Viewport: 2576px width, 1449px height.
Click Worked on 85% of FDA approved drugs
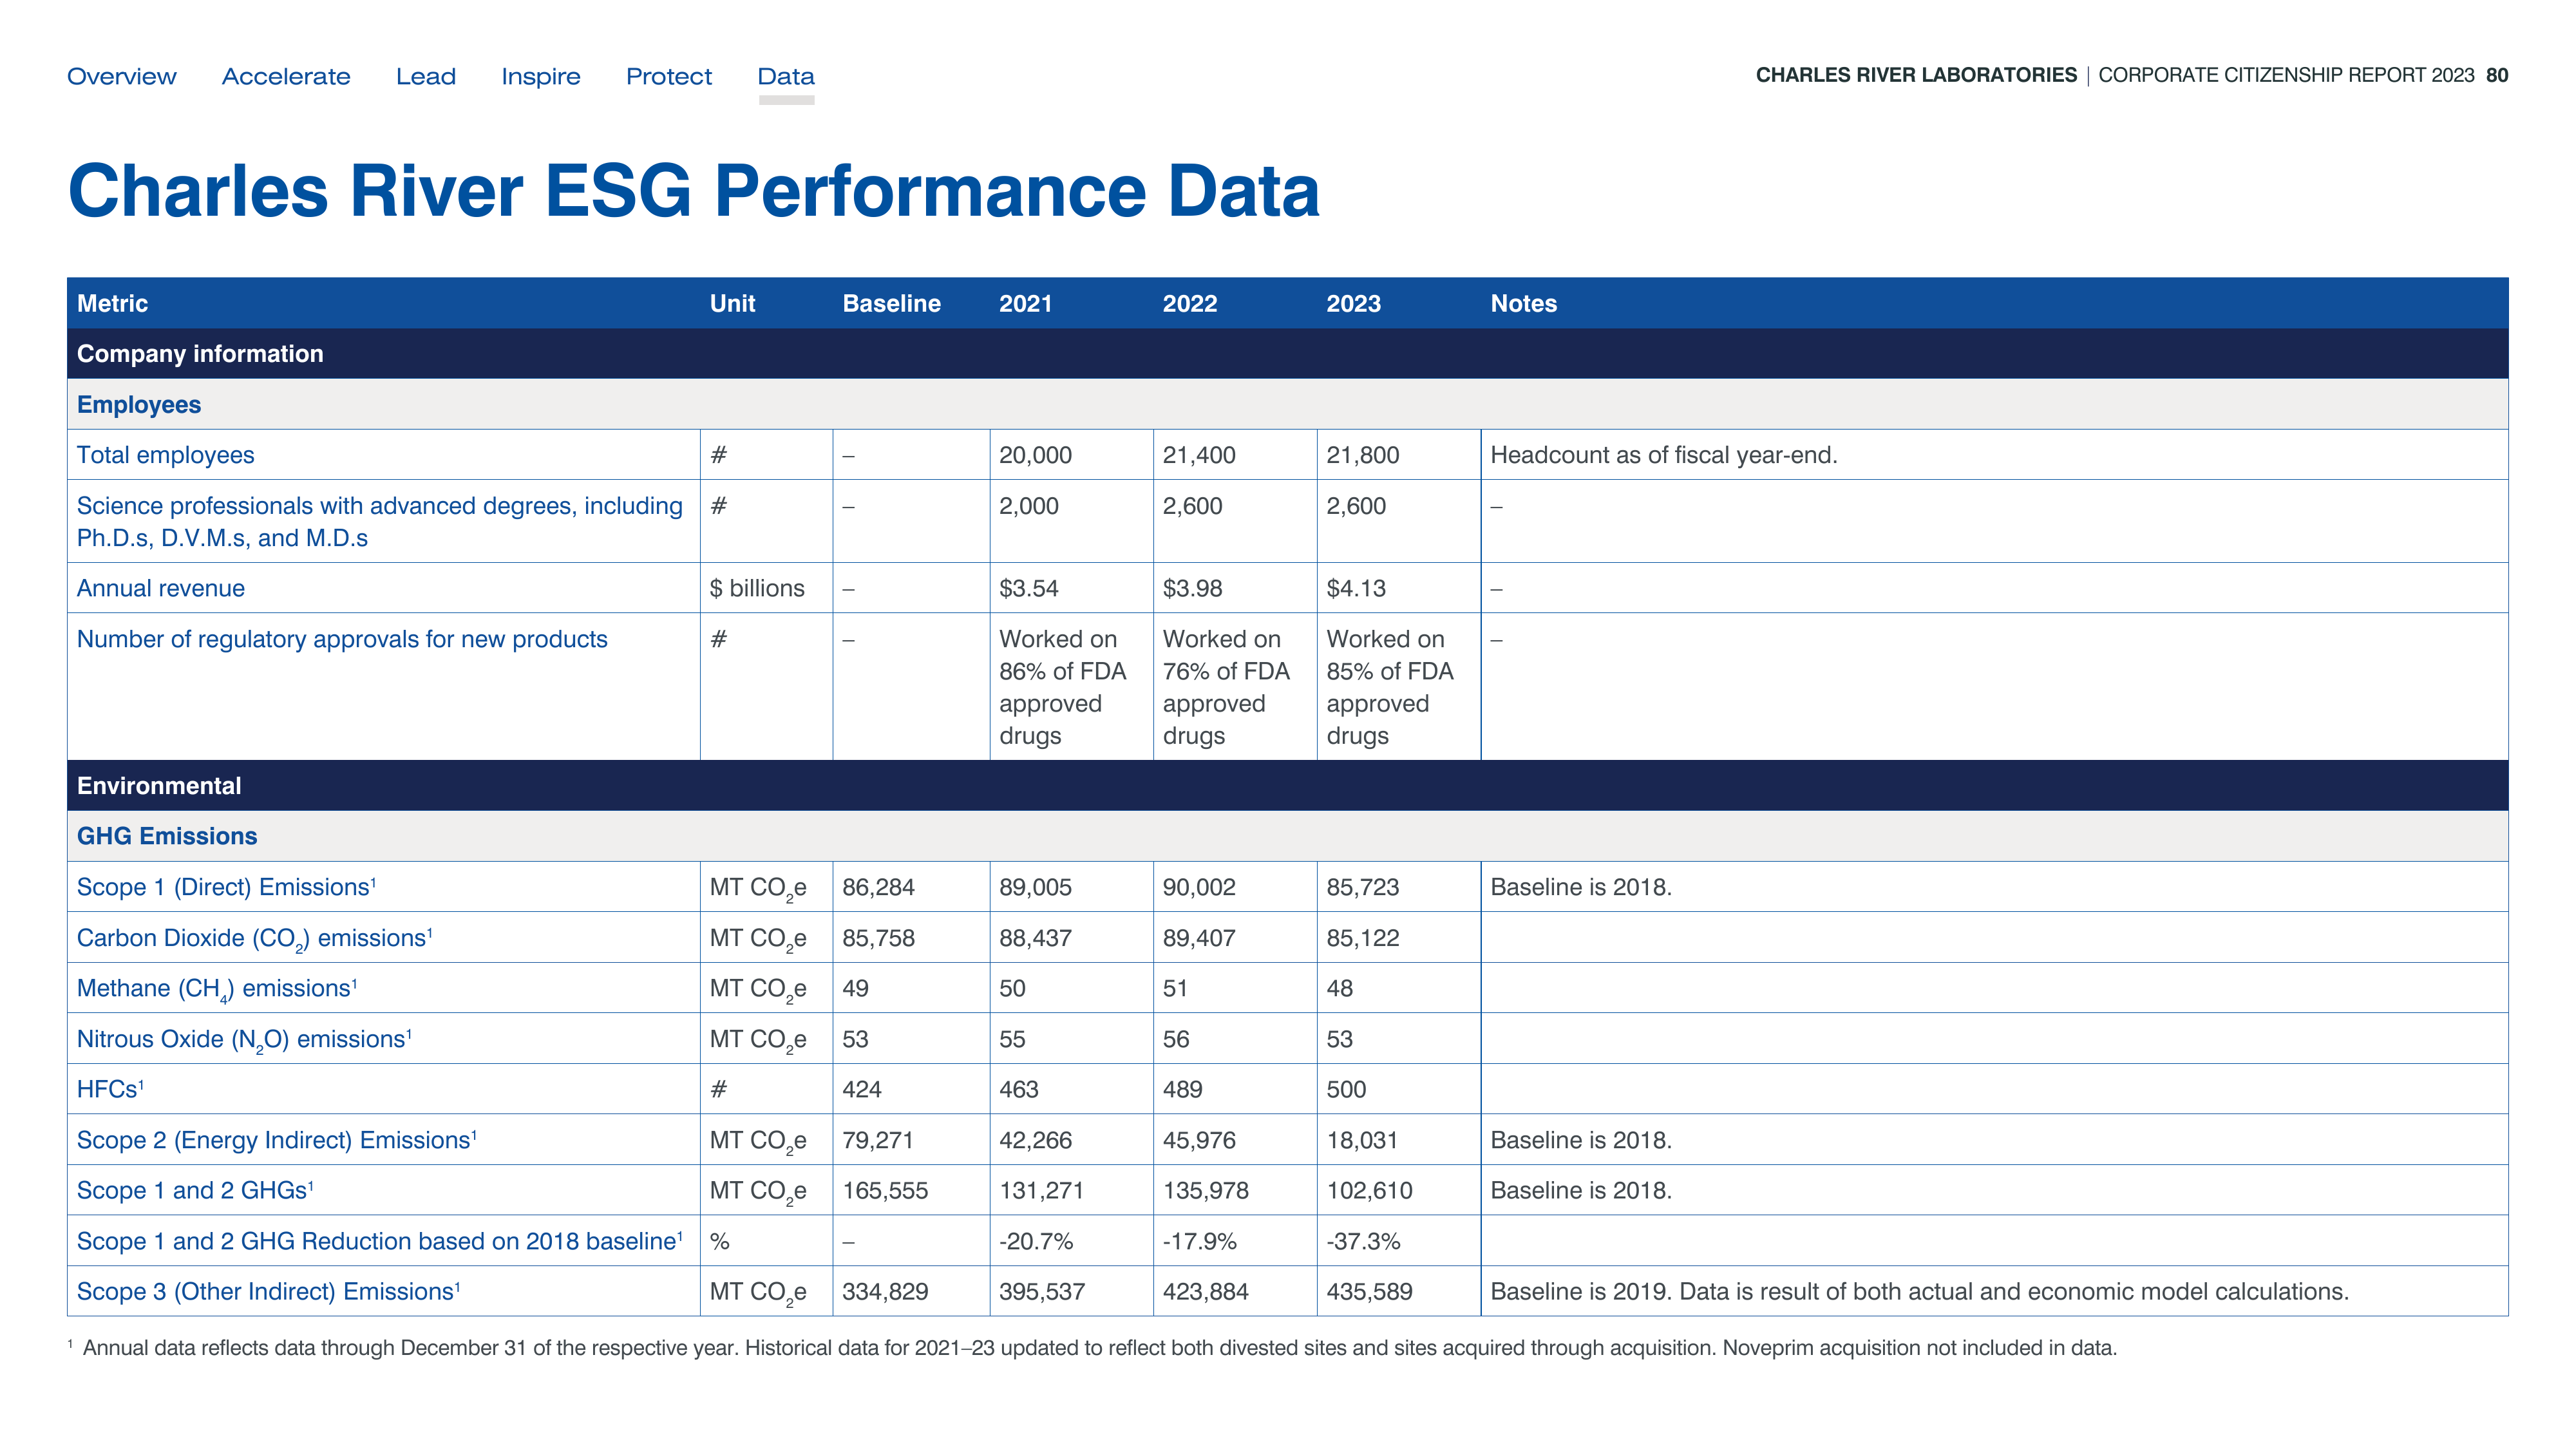[x=1390, y=687]
